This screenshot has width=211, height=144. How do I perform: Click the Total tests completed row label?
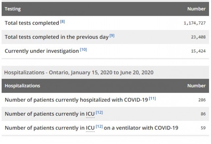(x=32, y=23)
